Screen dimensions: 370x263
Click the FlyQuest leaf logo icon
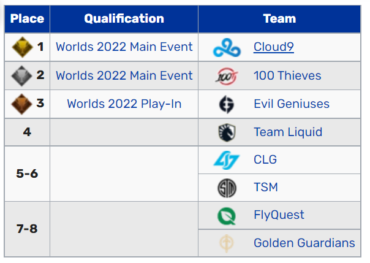(227, 216)
